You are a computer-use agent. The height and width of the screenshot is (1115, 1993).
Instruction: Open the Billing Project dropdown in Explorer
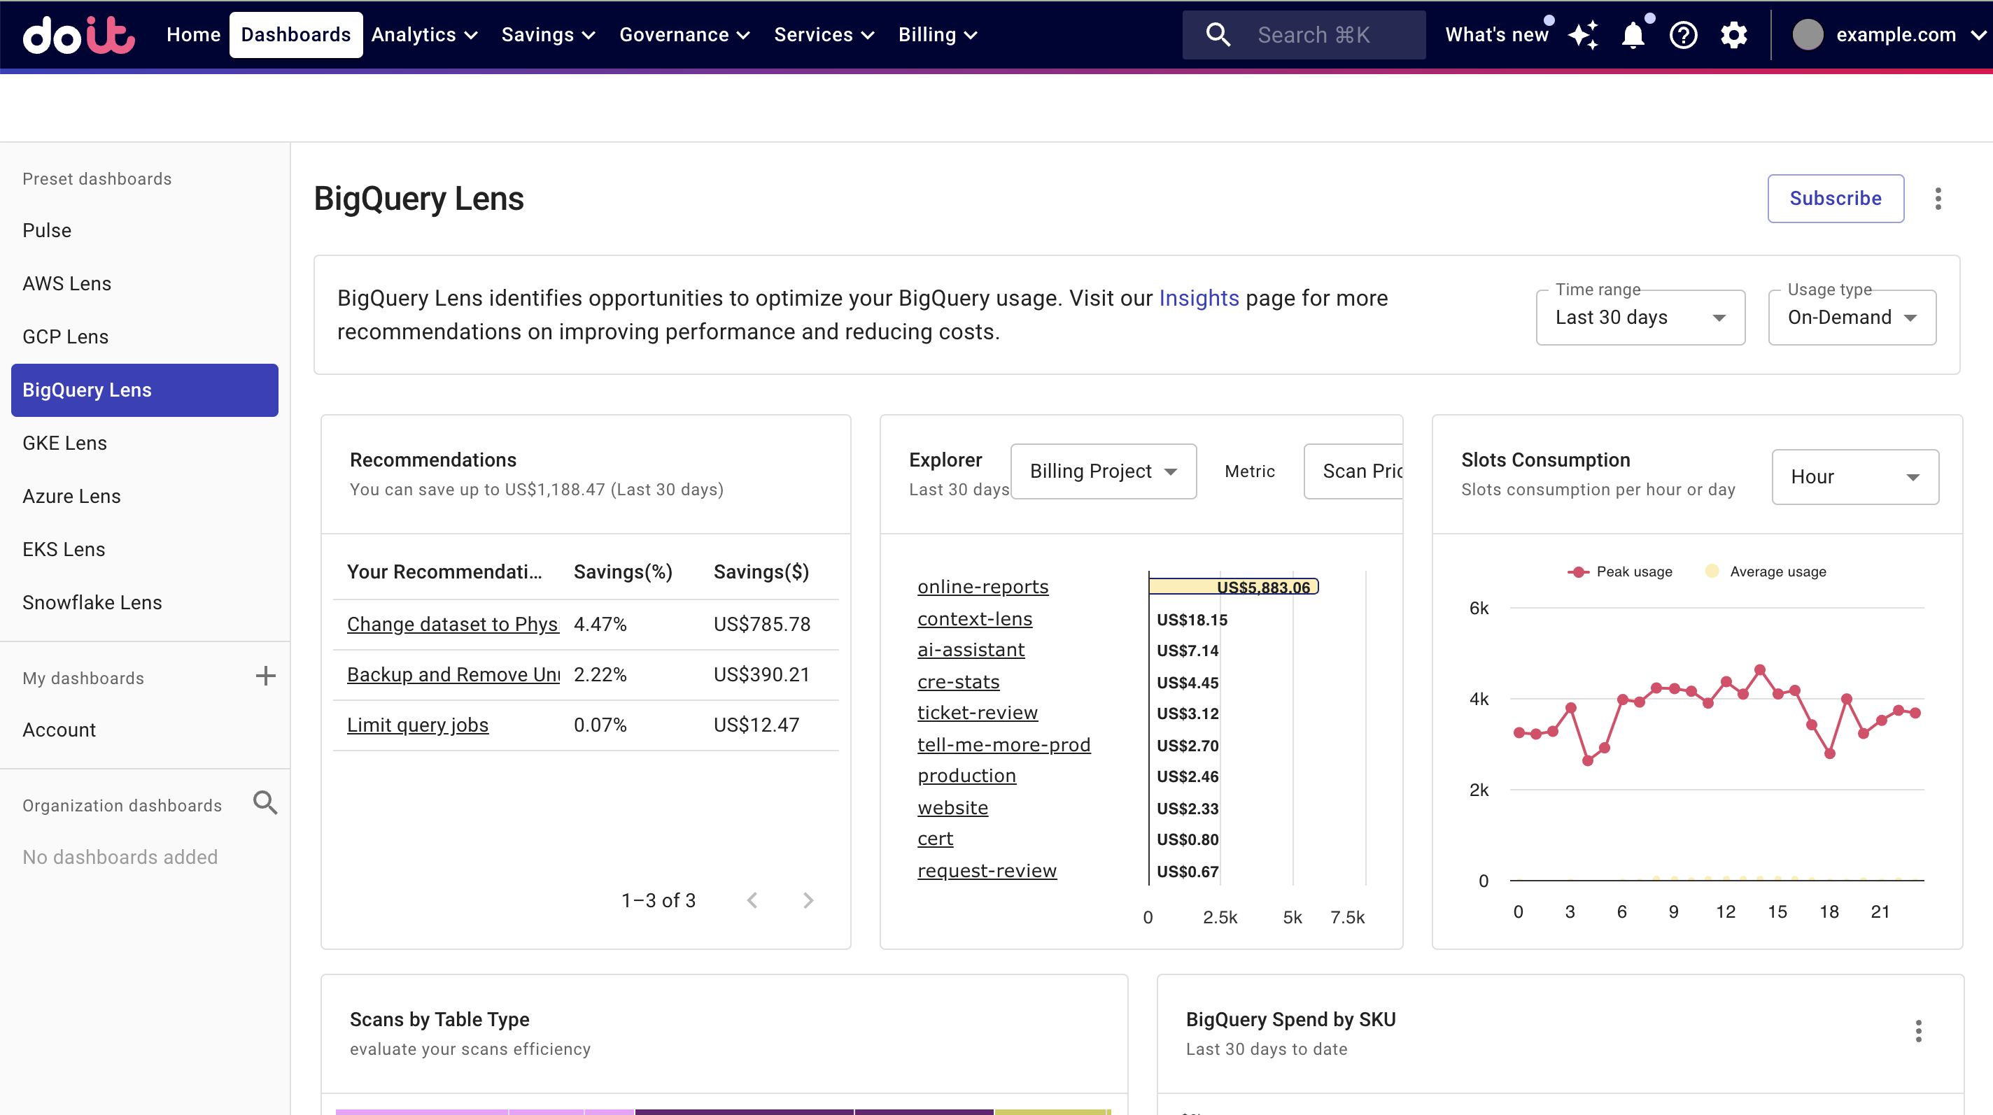[x=1104, y=471]
